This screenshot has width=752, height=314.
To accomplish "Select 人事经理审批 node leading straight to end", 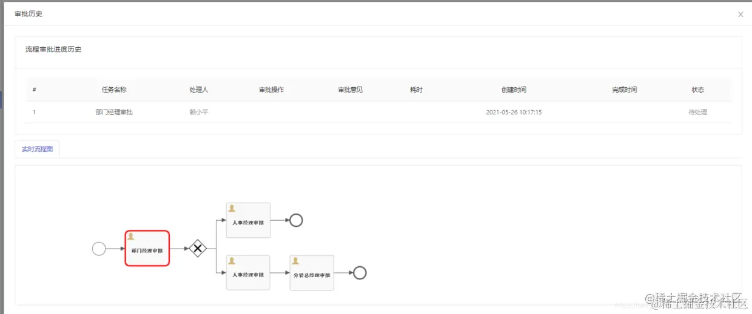I will pos(248,220).
